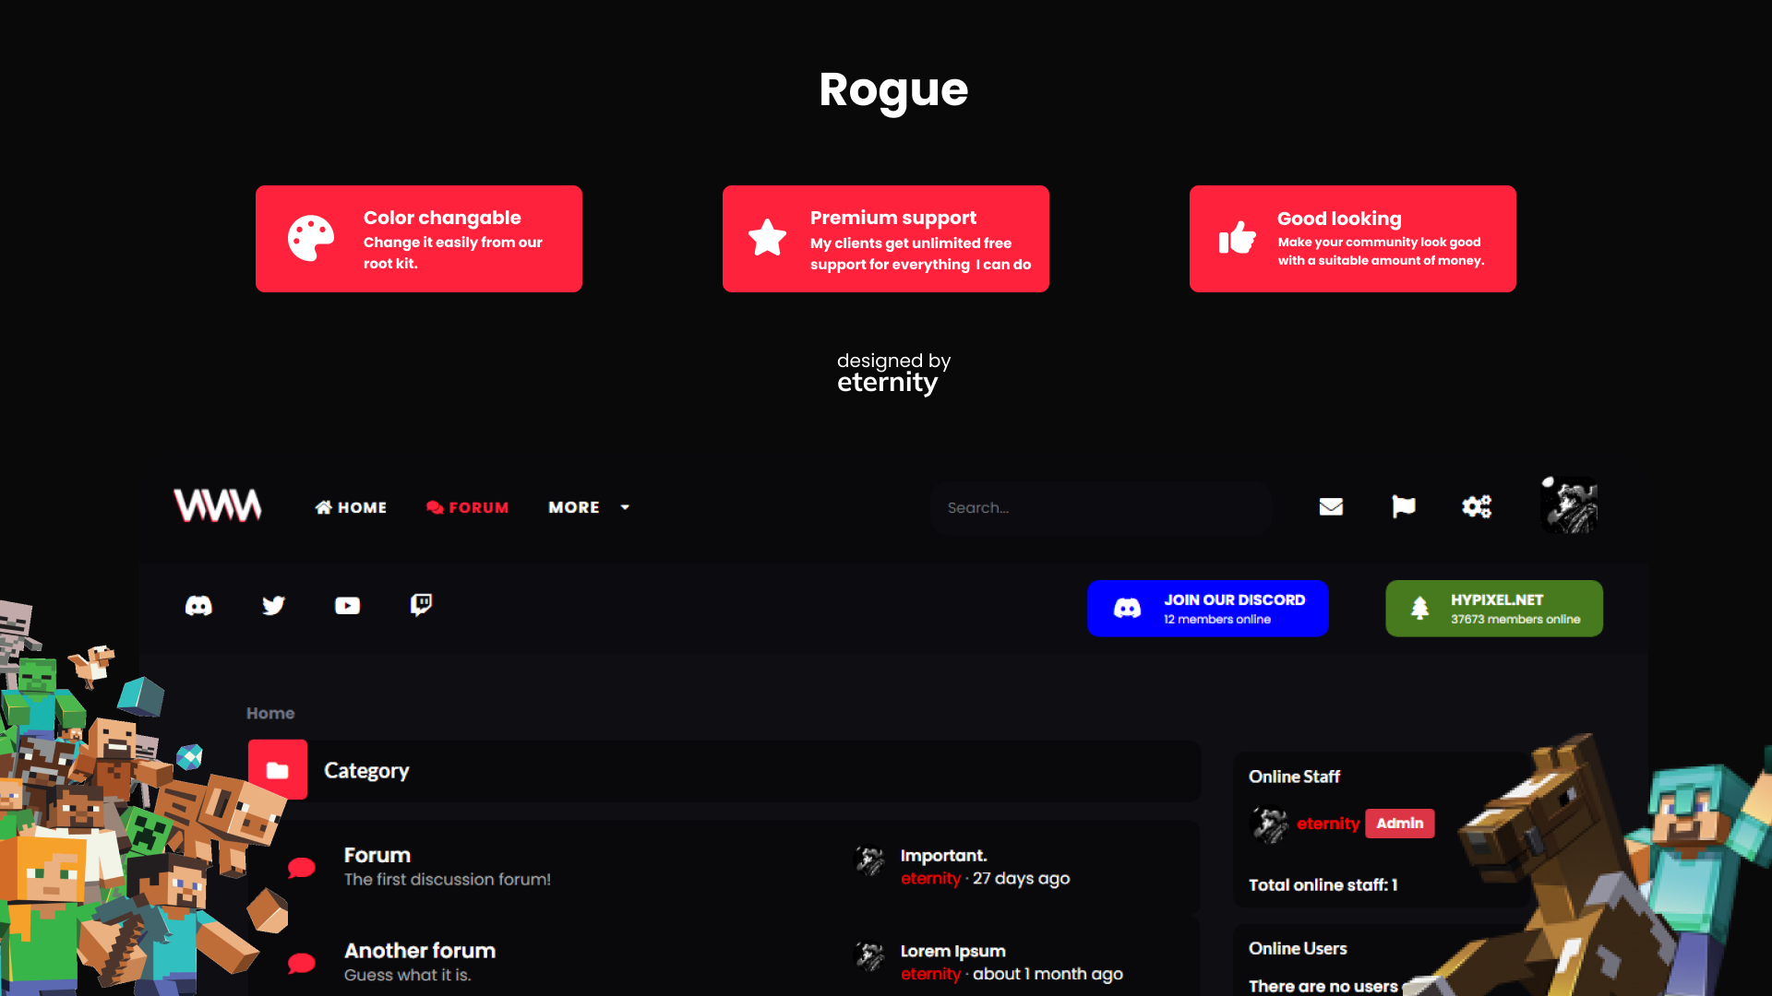Open the settings gear icon

(x=1476, y=506)
